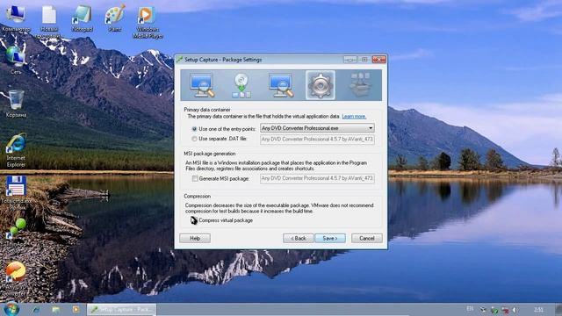Click the .DAT file name field

317,139
